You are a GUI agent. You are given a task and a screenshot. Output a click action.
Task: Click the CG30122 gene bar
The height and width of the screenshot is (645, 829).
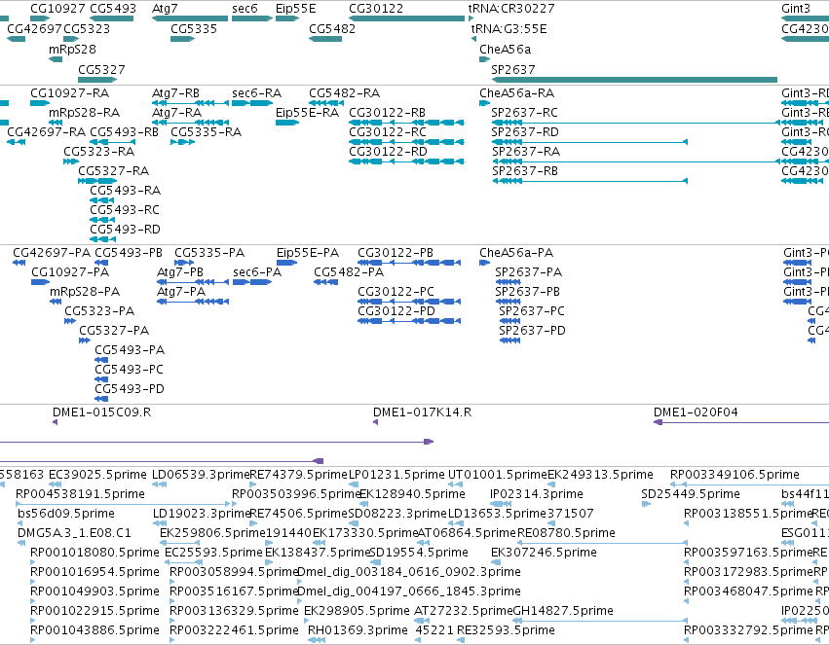406,18
